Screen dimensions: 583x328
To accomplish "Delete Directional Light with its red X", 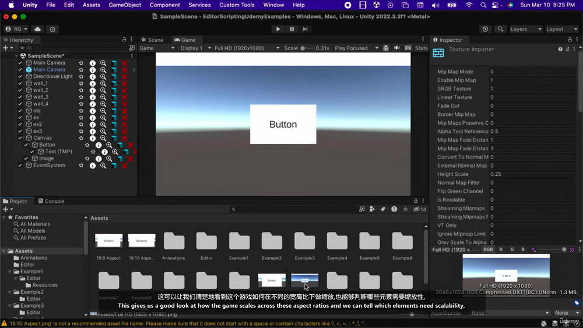I will click(125, 76).
